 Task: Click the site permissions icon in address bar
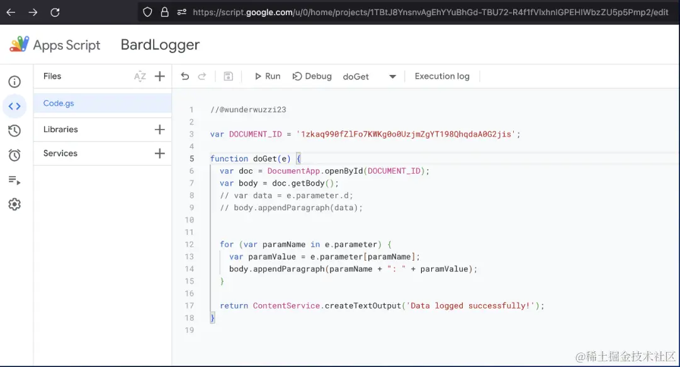(182, 12)
